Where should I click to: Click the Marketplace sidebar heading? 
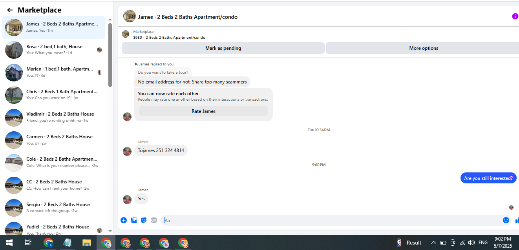[40, 10]
